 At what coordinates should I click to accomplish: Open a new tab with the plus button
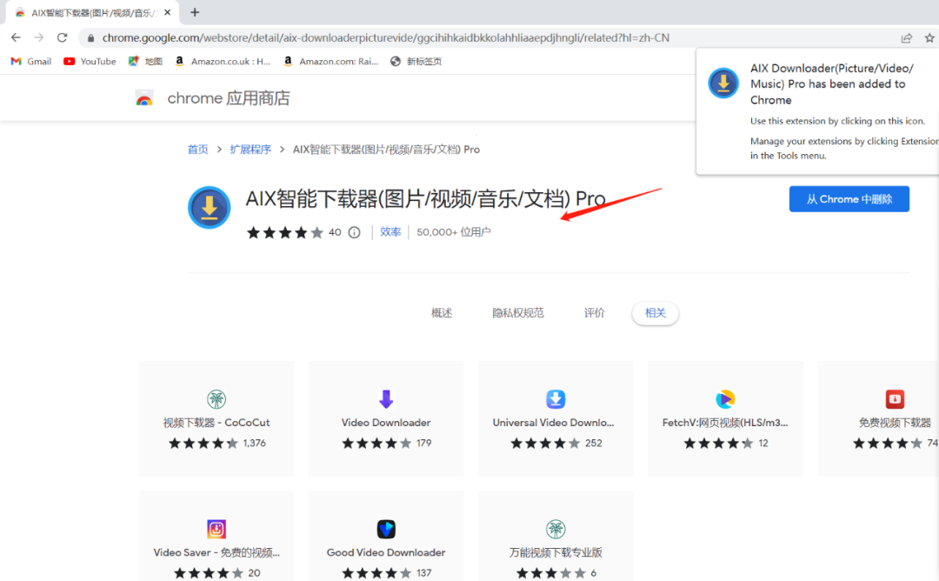[193, 12]
